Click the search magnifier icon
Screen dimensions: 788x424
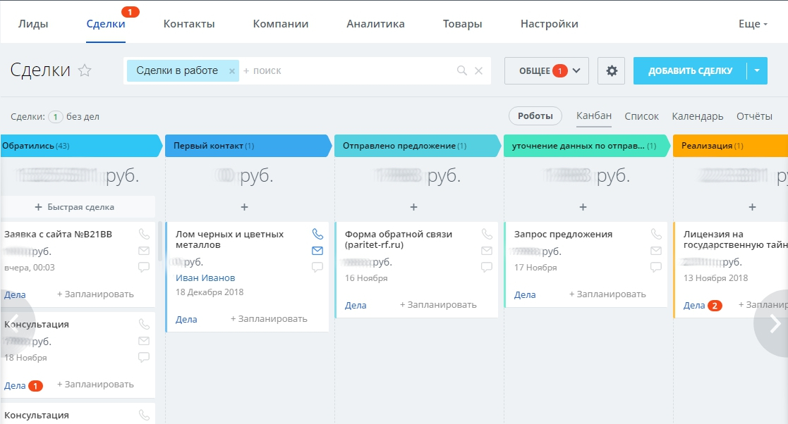click(462, 70)
